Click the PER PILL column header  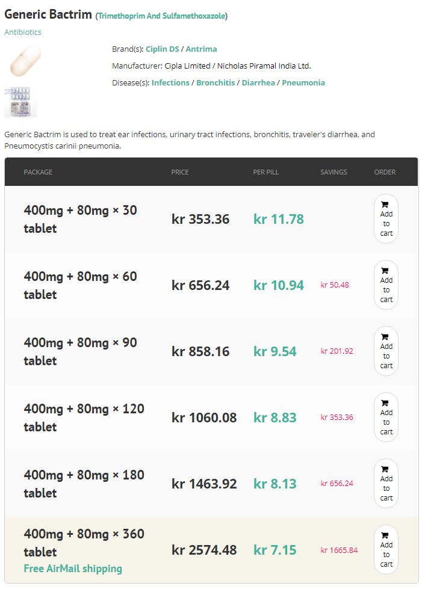[x=266, y=172]
